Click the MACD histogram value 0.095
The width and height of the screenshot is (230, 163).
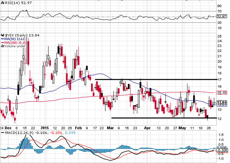tap(70, 133)
